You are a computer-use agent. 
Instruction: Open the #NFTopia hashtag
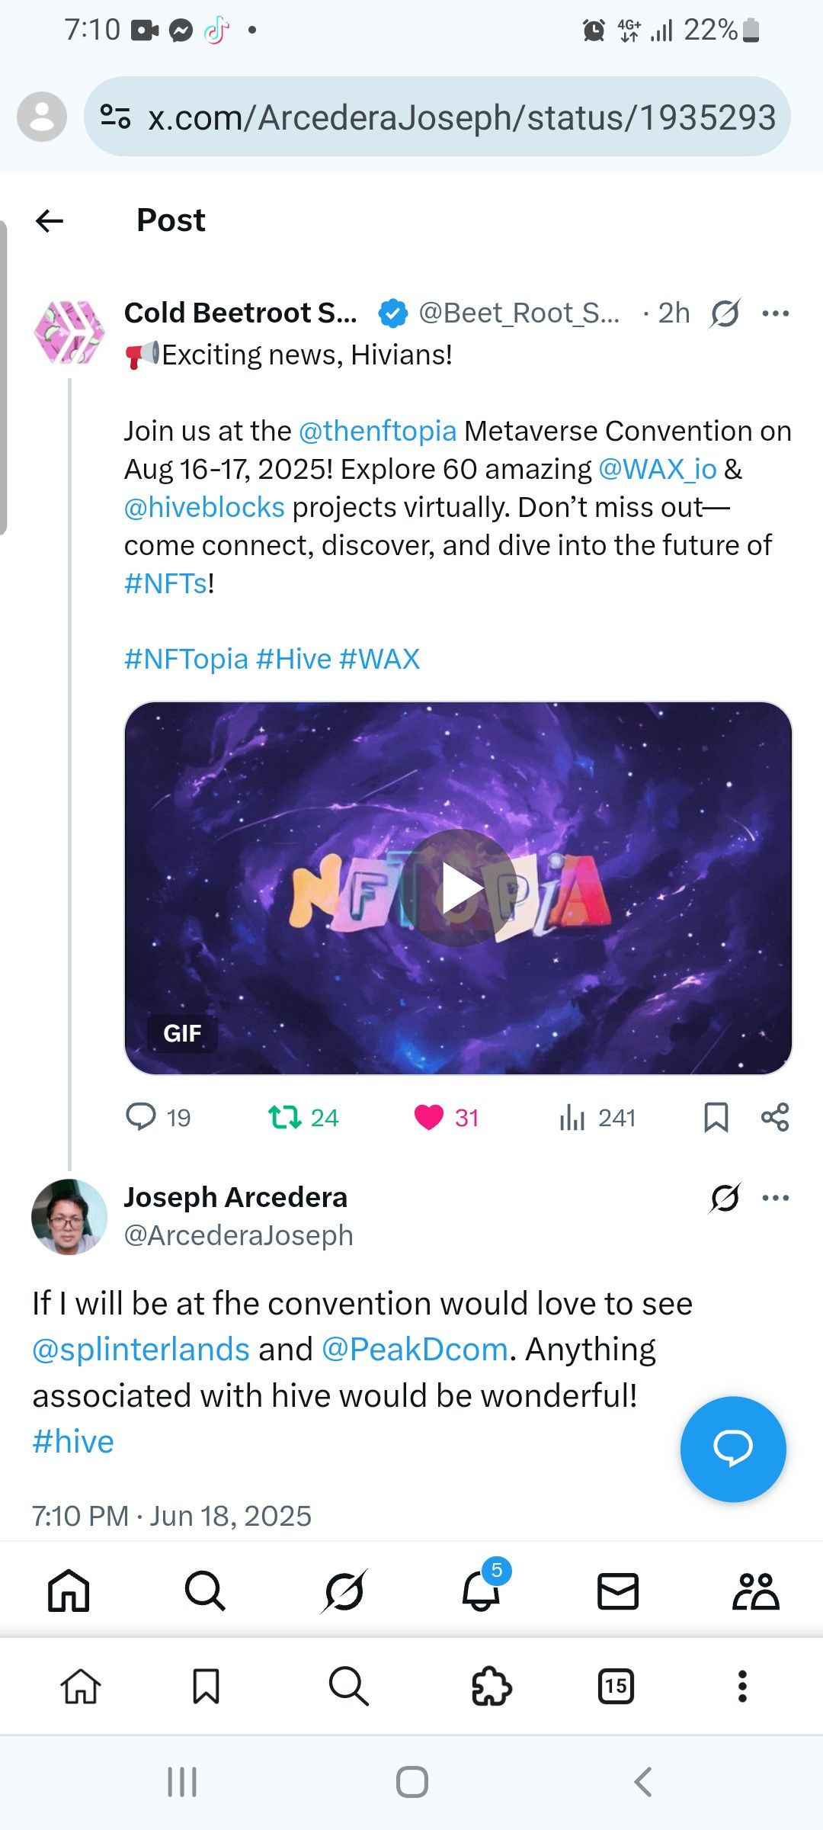(187, 659)
